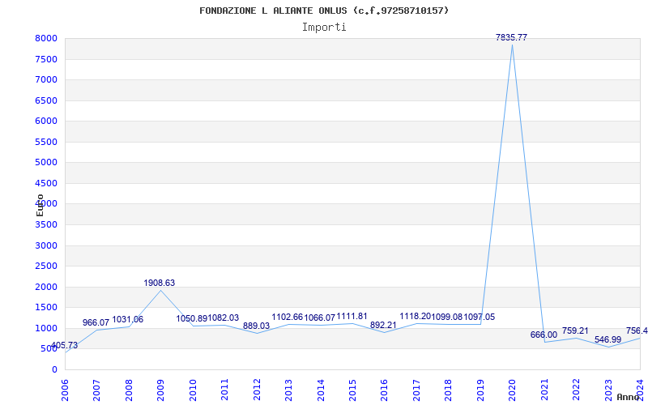Click the 546.99 label for 2023

pyautogui.click(x=608, y=339)
